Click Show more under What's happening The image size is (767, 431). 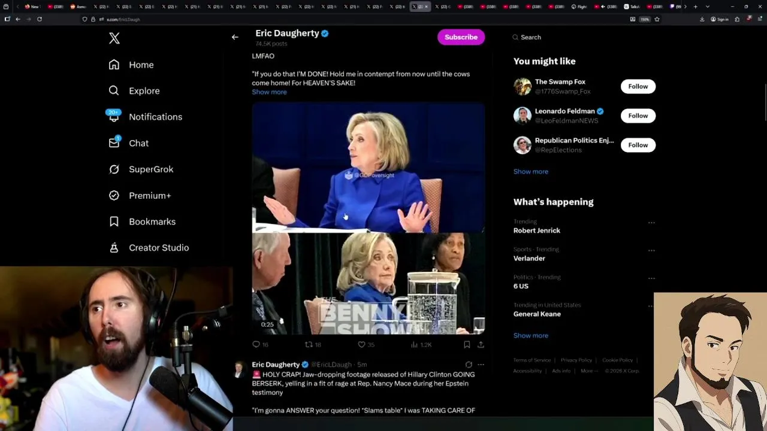[x=530, y=336]
